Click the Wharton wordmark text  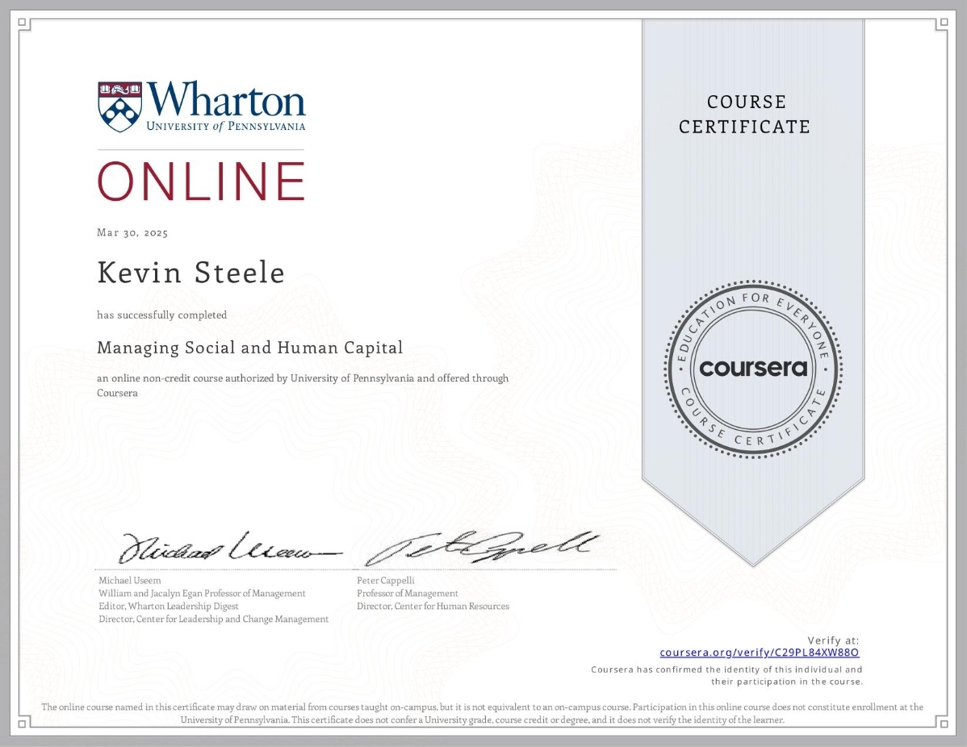[226, 98]
